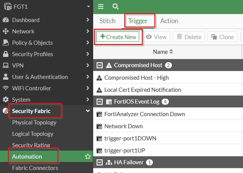Click the WiFi Controller signal icon
243x173 pixels.
(6, 88)
